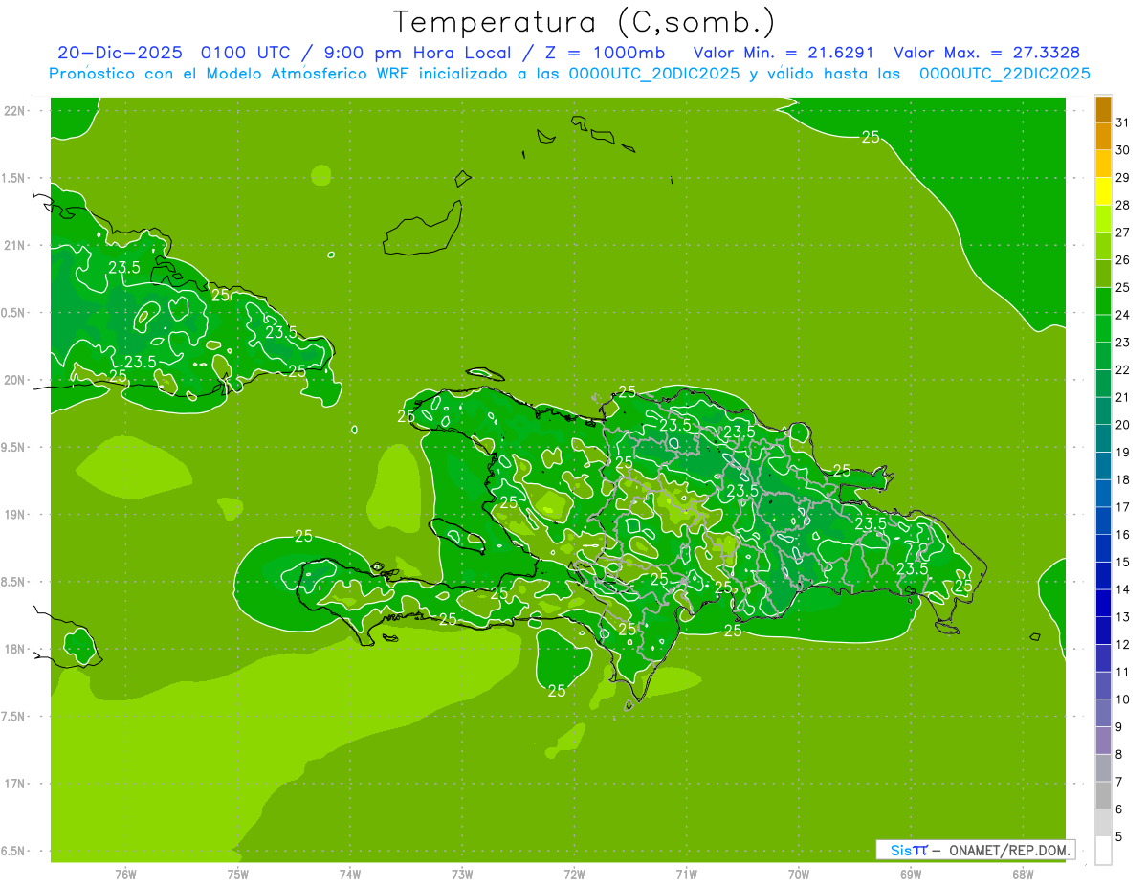Viewport: 1148px width, 887px height.
Task: Click the legend scale value 31
Action: point(1122,122)
